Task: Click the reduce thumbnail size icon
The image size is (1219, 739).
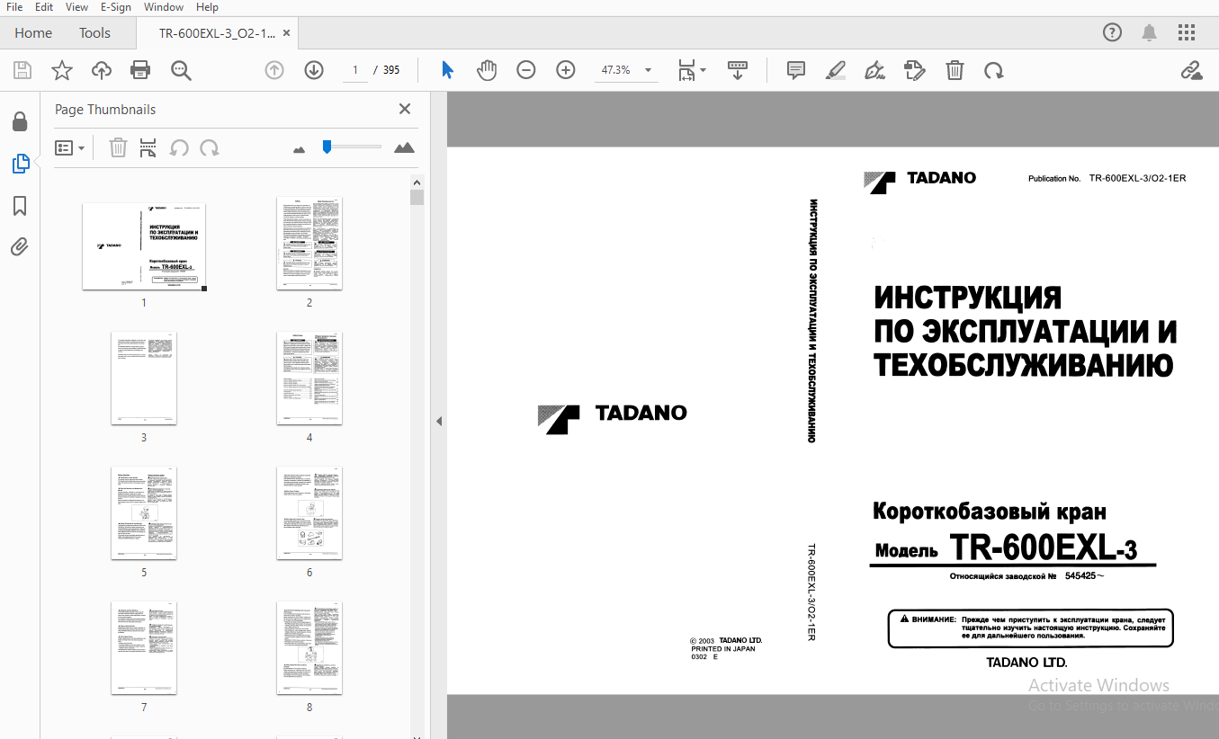Action: point(300,149)
